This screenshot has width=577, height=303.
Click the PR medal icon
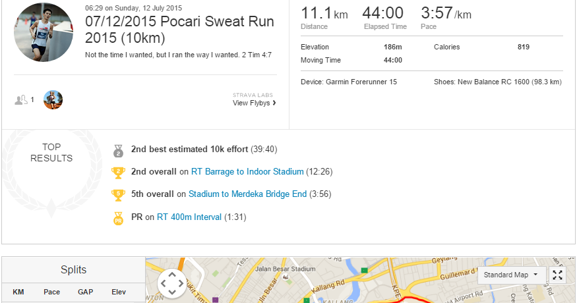pyautogui.click(x=118, y=219)
